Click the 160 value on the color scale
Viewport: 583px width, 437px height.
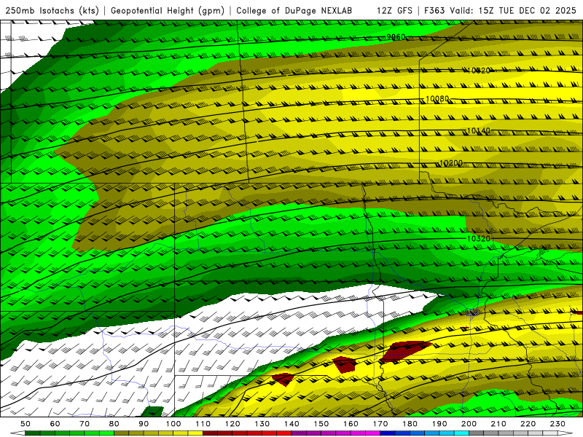pyautogui.click(x=351, y=424)
